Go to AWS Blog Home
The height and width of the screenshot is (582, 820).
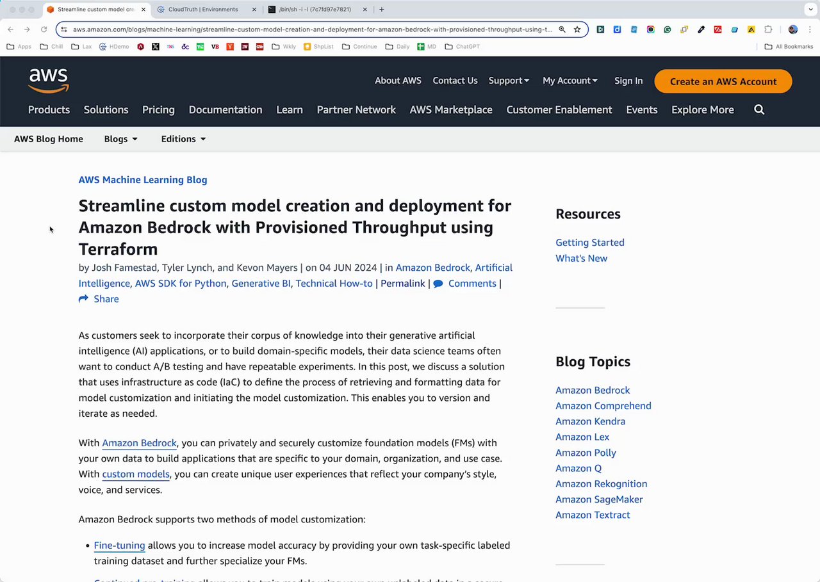click(x=49, y=139)
